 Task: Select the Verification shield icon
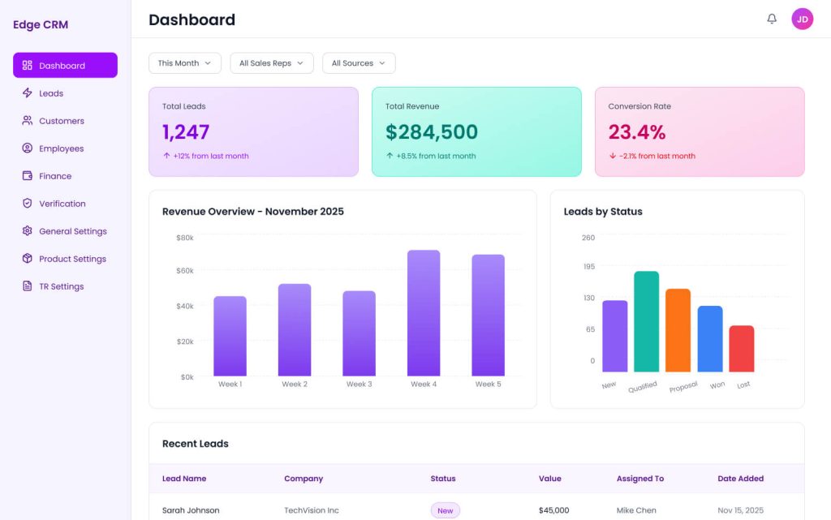[26, 203]
